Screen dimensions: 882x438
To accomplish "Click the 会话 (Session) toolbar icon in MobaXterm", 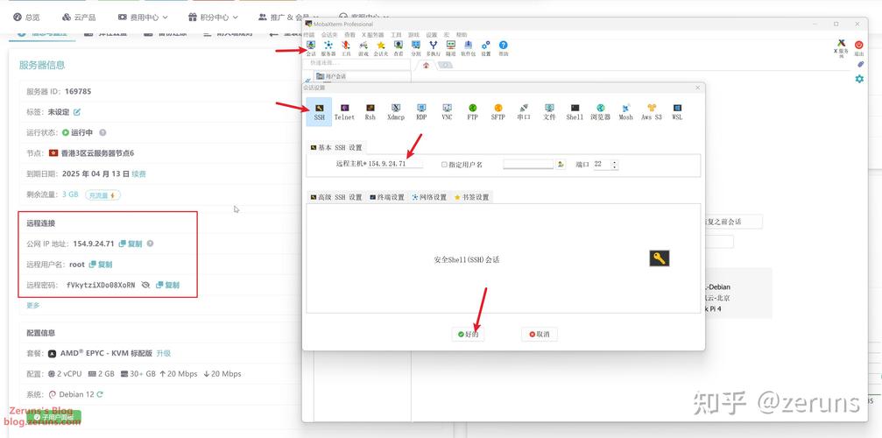I will coord(311,48).
